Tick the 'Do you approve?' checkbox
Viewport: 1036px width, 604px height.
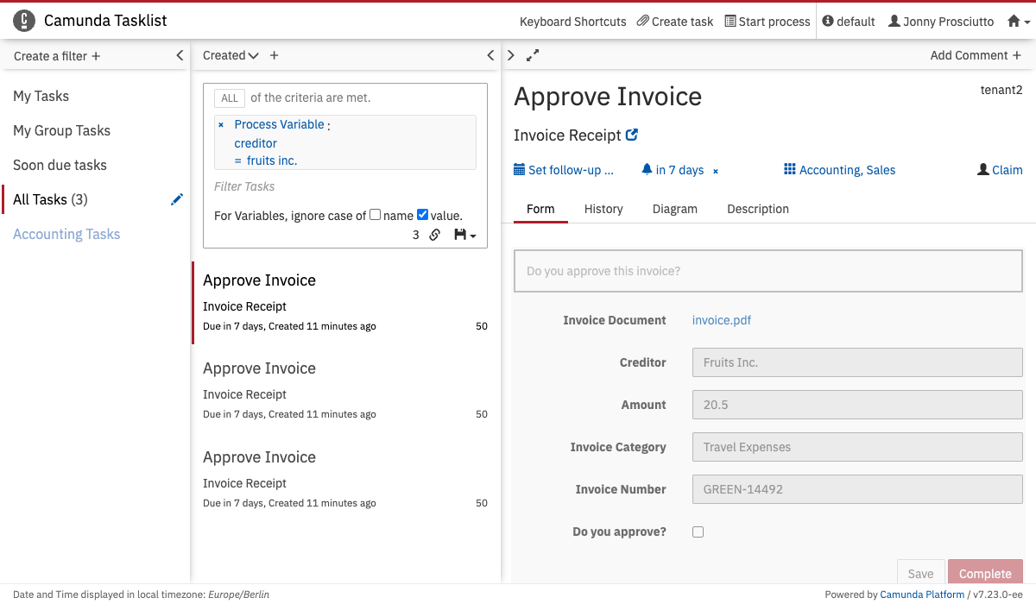coord(698,532)
